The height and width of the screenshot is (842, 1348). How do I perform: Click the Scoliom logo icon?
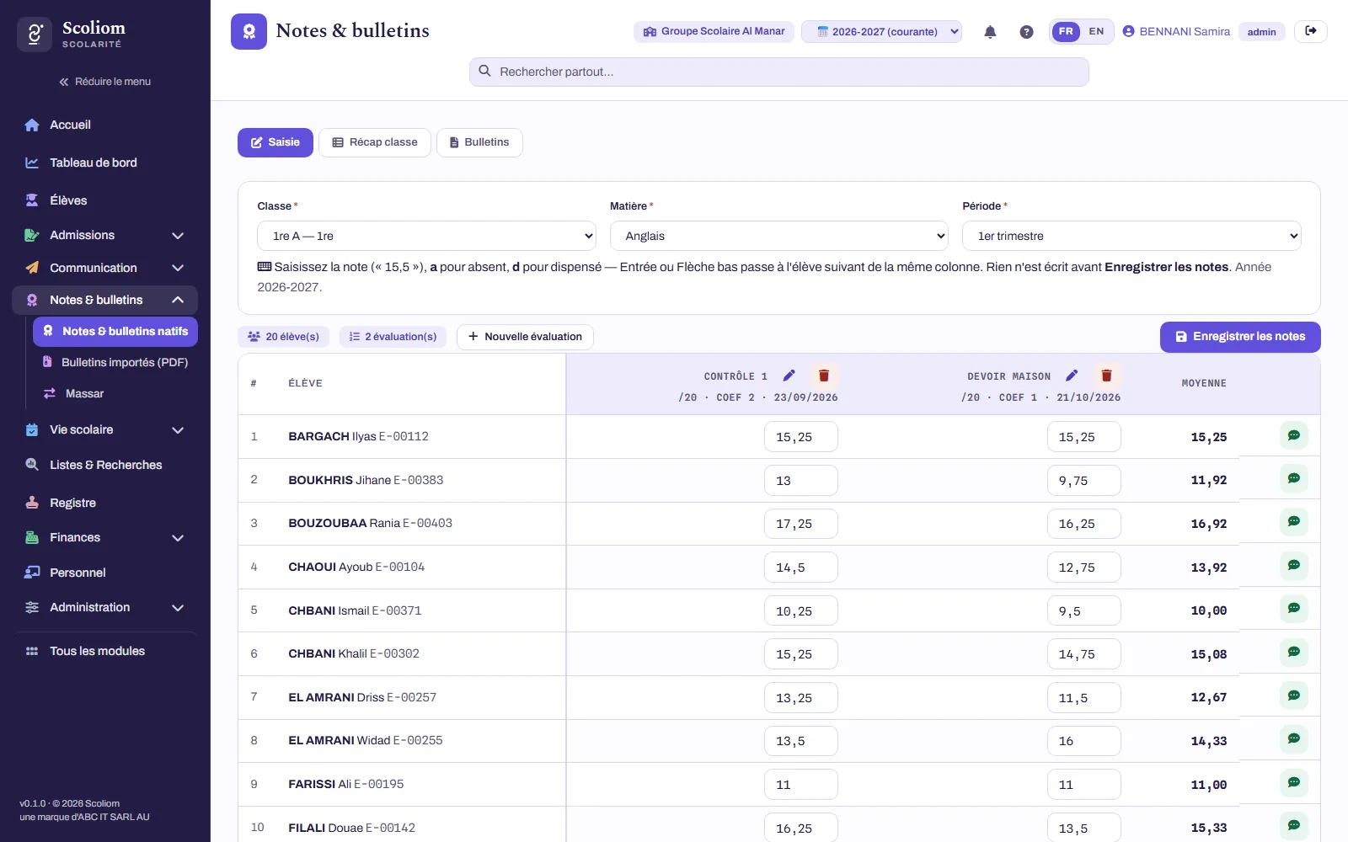click(35, 35)
